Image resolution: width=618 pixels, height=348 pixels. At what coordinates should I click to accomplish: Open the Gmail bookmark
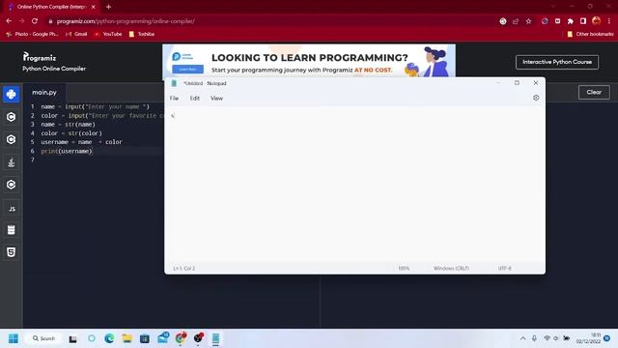[x=76, y=34]
